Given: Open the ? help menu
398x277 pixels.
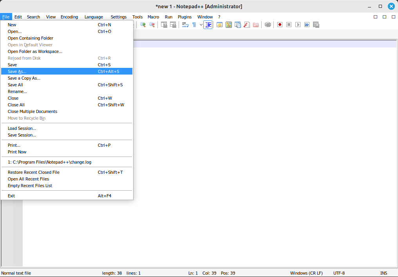Looking at the screenshot, I should (219, 17).
